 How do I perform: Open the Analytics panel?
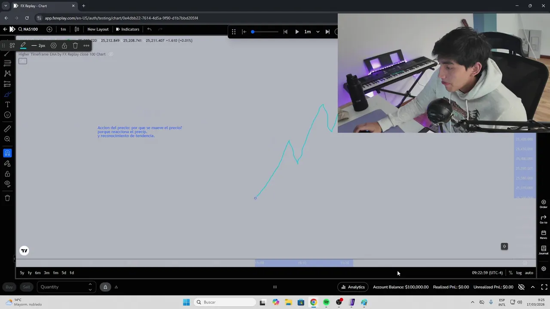point(353,287)
